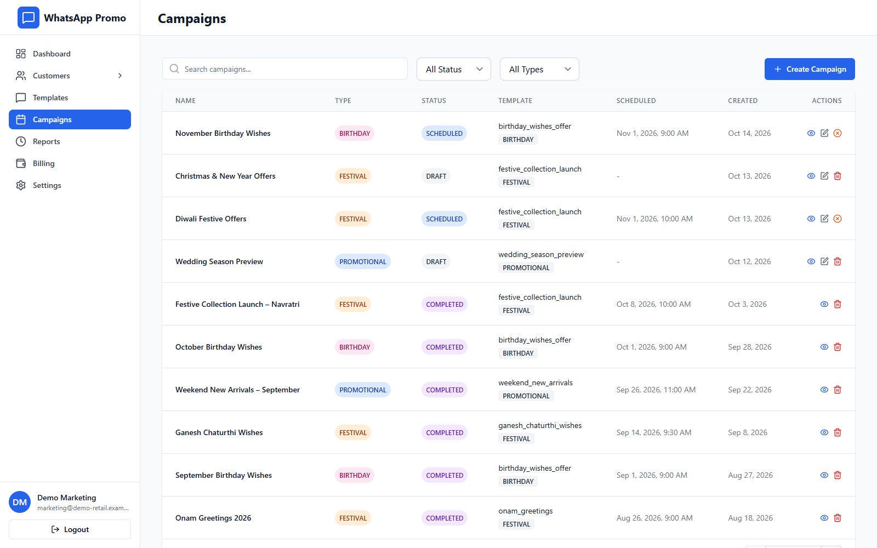Edit the Wedding Season Preview campaign
The width and height of the screenshot is (877, 548).
point(824,261)
